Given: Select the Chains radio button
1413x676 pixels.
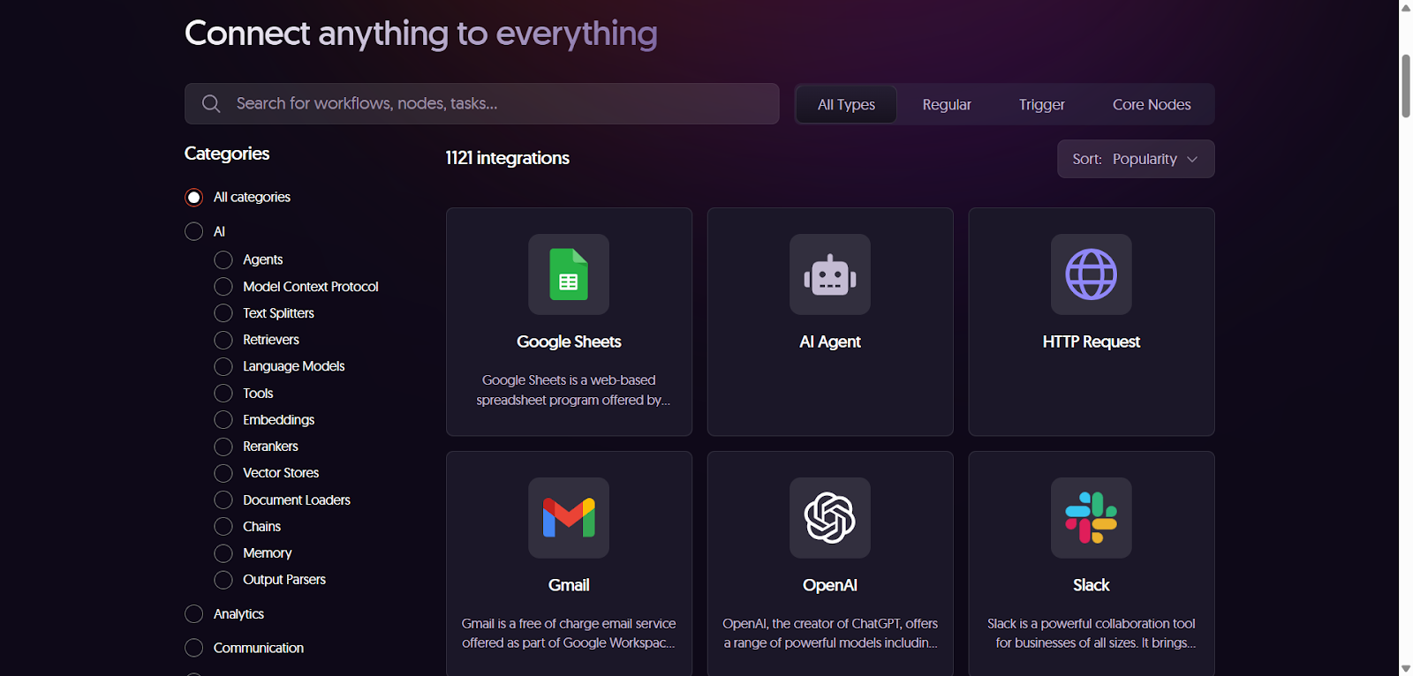Looking at the screenshot, I should [223, 527].
